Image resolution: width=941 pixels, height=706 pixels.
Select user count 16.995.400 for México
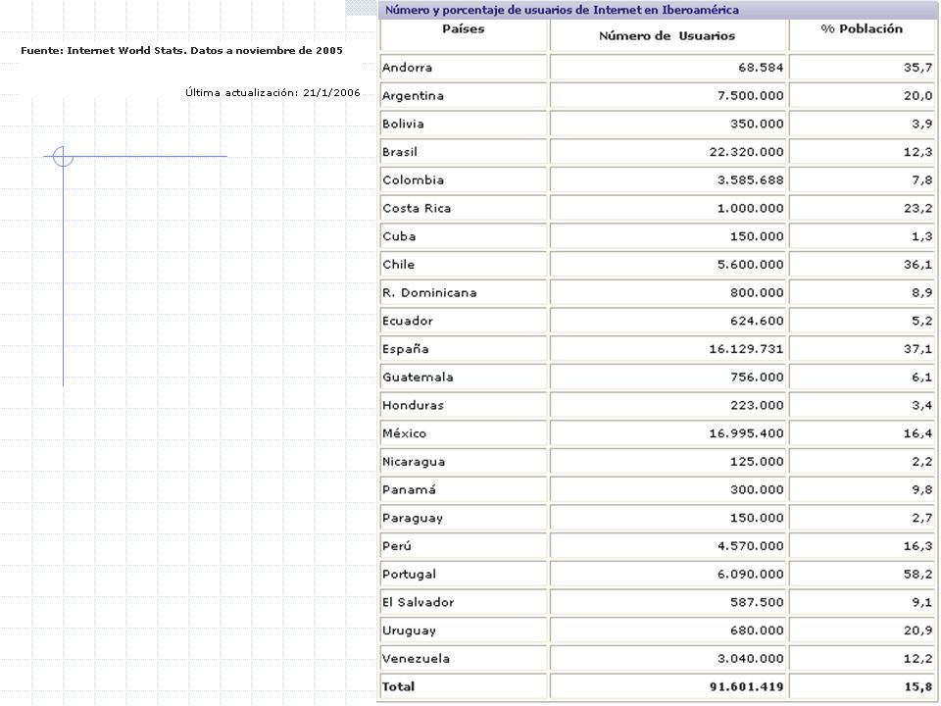pos(747,433)
